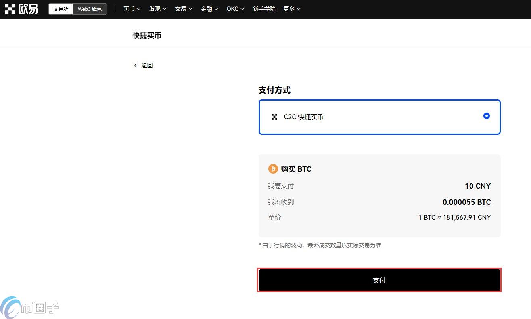Open the 买币 dropdown menu
The image size is (531, 319).
[132, 9]
